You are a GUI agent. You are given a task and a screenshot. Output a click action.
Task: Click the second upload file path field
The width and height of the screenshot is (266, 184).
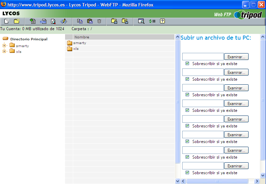(203, 72)
